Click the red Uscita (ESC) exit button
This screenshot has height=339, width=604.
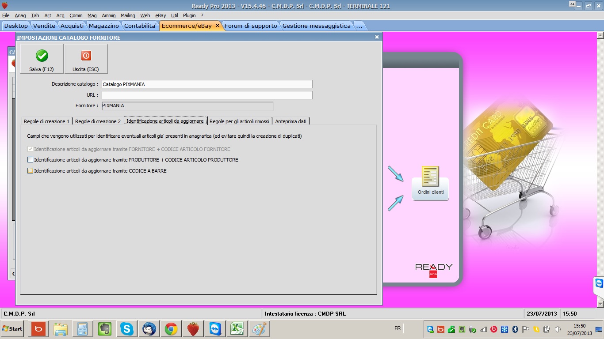[x=86, y=59]
